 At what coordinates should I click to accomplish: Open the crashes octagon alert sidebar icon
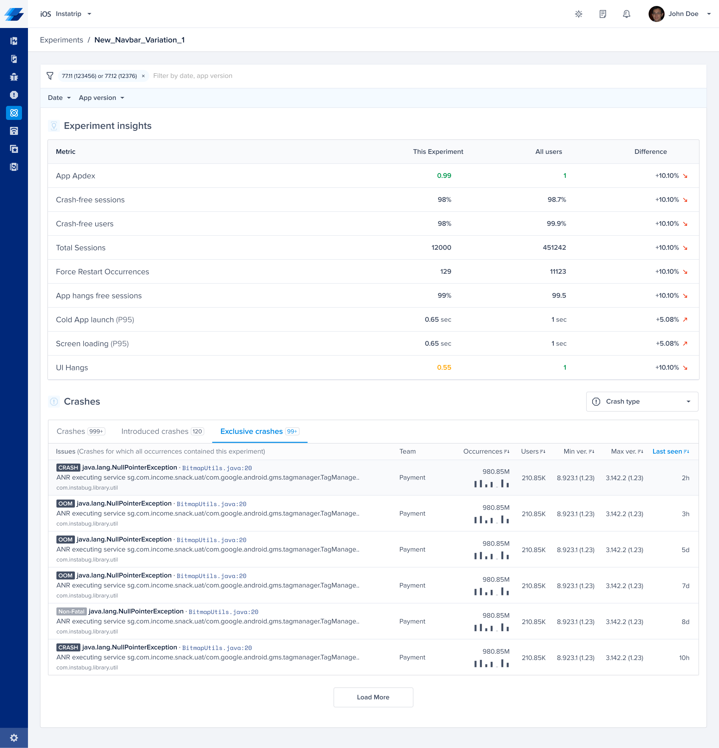[14, 95]
